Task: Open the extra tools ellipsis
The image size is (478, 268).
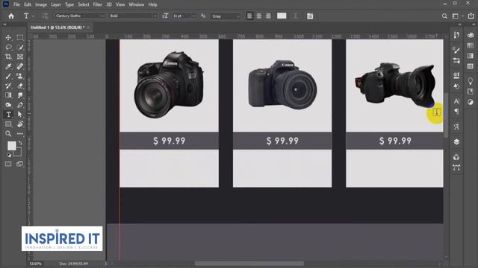Action: coord(20,134)
